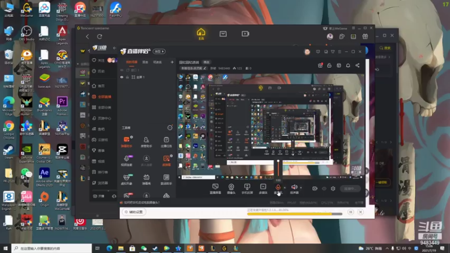Open 全部直播 in the Douyu sidebar
Screen dimensions: 450x253
tap(102, 97)
